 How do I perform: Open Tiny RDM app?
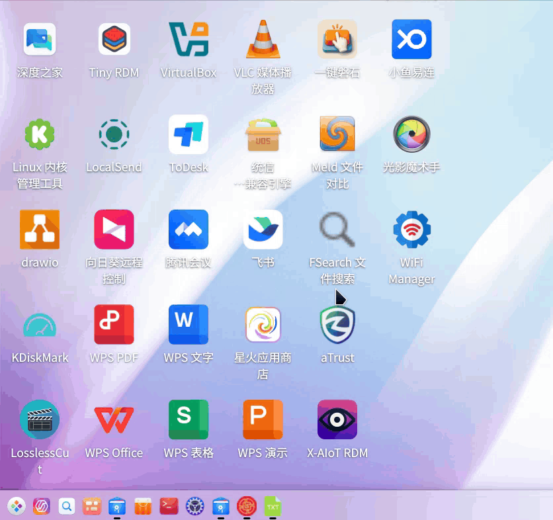(x=114, y=39)
